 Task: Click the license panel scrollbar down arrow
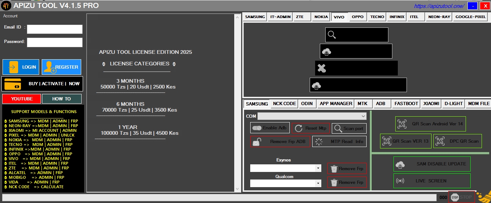click(x=238, y=189)
